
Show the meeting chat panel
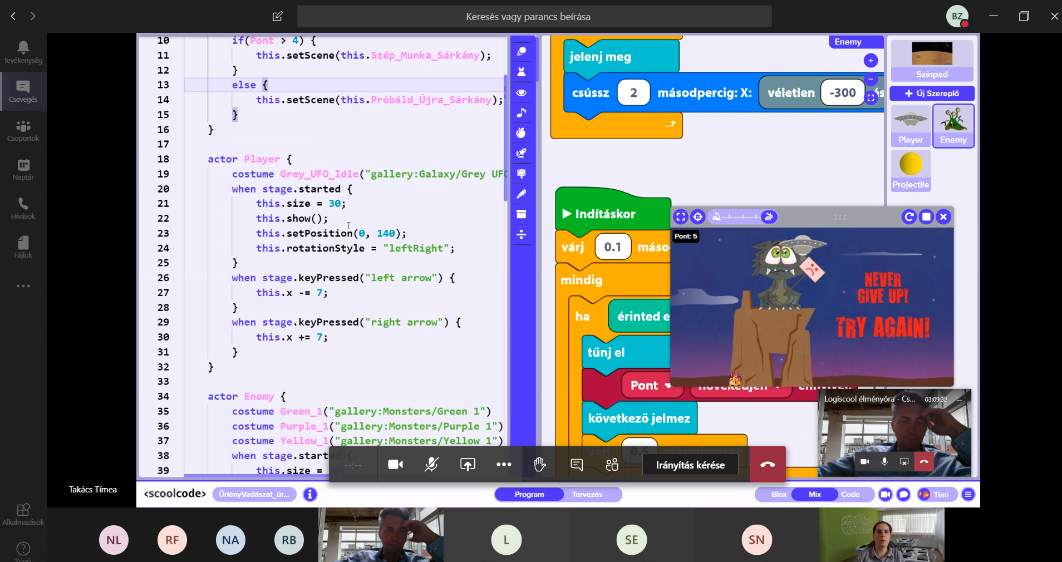click(x=577, y=465)
